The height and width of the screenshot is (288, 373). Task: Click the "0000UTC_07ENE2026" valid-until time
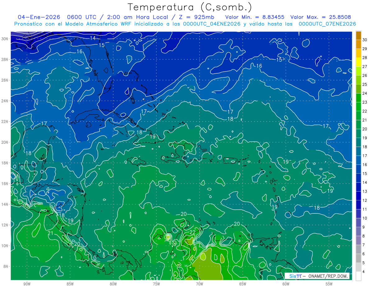[x=327, y=24]
